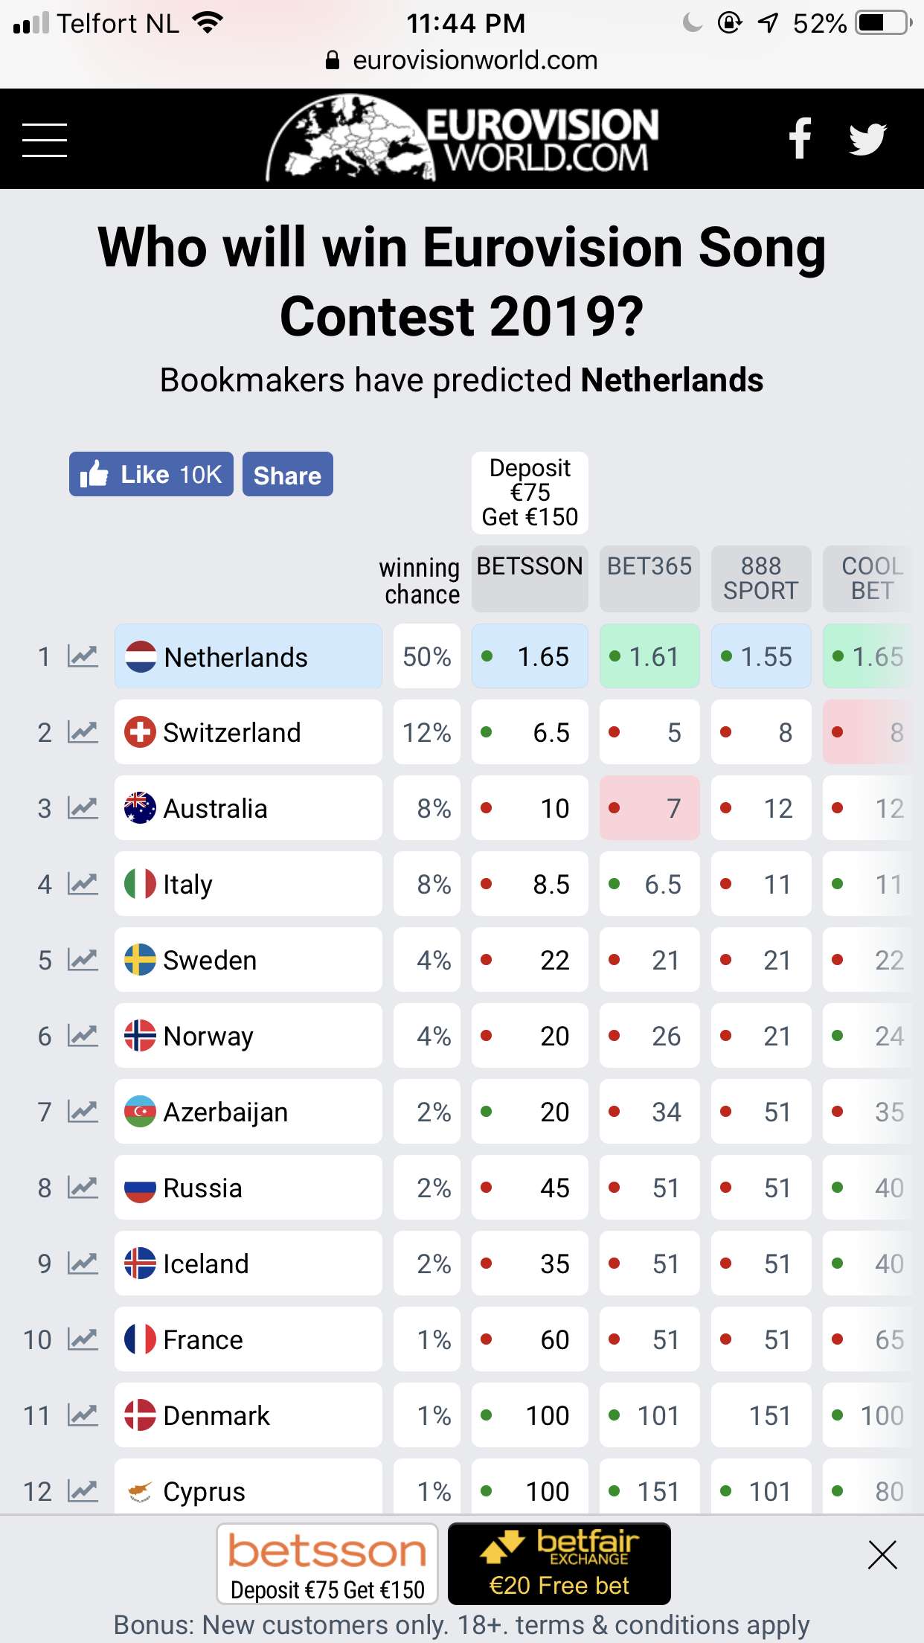The height and width of the screenshot is (1643, 924).
Task: Select the 888 SPORT column header
Action: point(761,578)
